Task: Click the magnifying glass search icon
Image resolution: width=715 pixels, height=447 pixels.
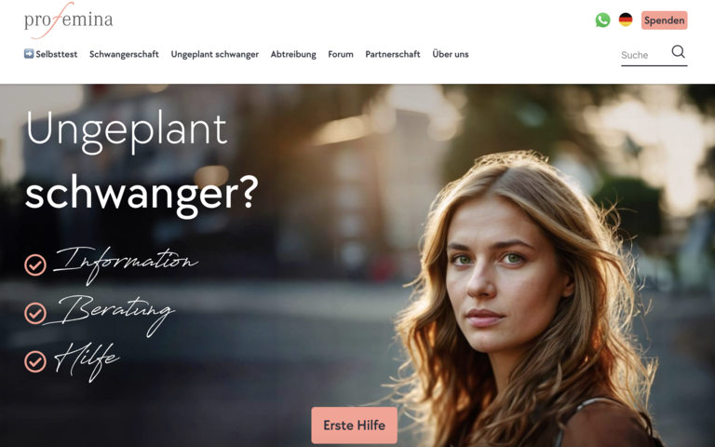Action: pyautogui.click(x=678, y=51)
